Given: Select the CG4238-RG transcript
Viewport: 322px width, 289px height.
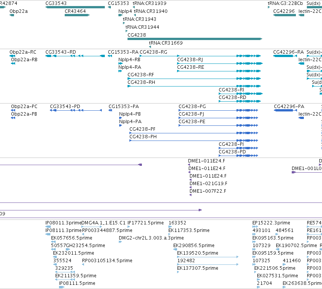Looking at the screenshot, I should pos(200,56).
